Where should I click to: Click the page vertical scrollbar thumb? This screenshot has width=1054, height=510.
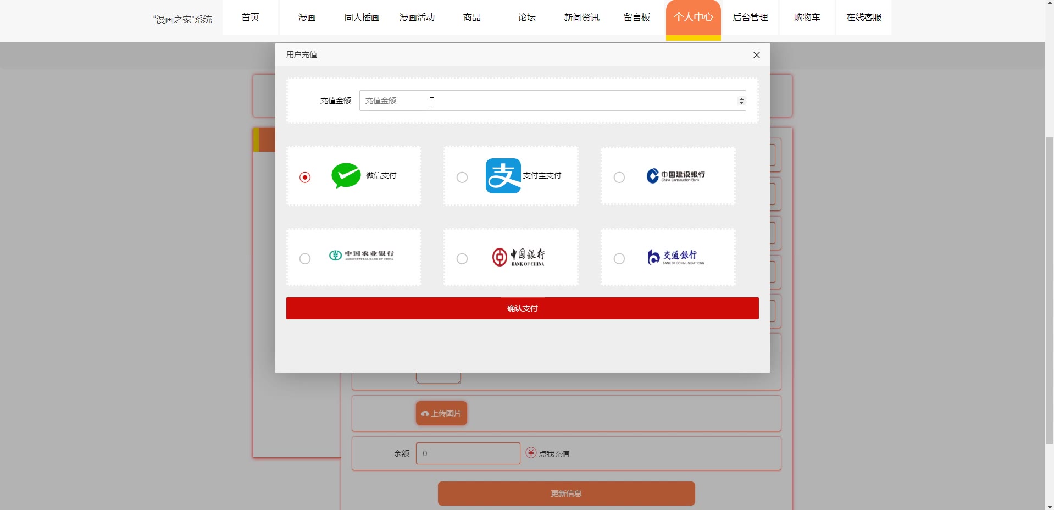pyautogui.click(x=1050, y=290)
